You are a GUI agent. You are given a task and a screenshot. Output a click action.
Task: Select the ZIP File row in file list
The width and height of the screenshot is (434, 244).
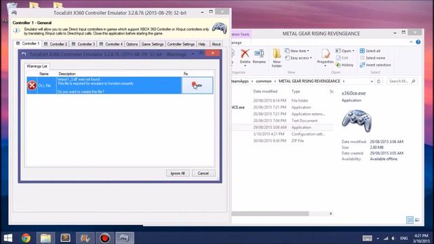(282, 141)
